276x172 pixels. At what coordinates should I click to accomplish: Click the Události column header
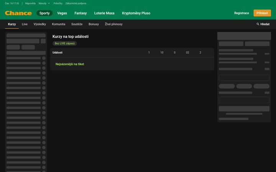click(58, 52)
